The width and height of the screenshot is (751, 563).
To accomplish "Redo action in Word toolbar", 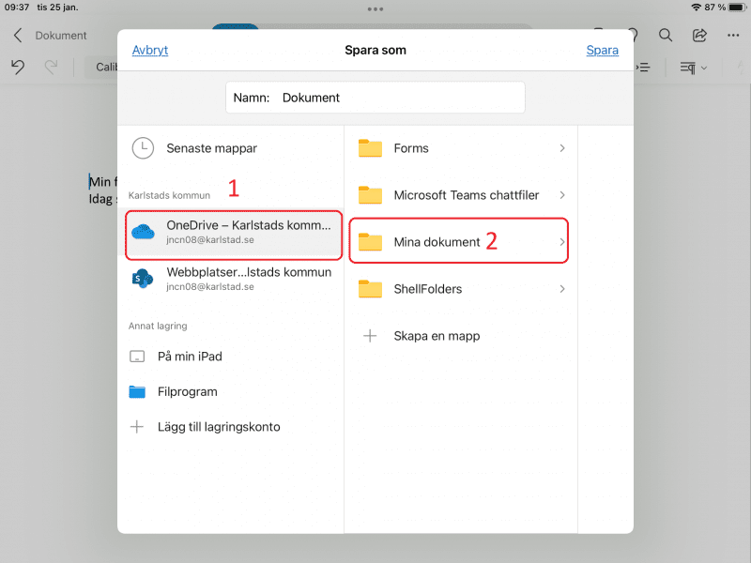I will (51, 67).
